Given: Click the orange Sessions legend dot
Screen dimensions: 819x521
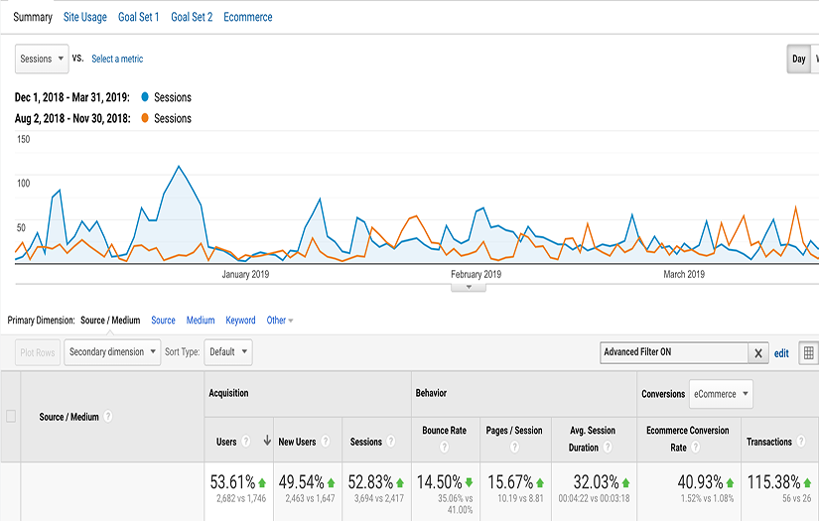Looking at the screenshot, I should pyautogui.click(x=145, y=118).
